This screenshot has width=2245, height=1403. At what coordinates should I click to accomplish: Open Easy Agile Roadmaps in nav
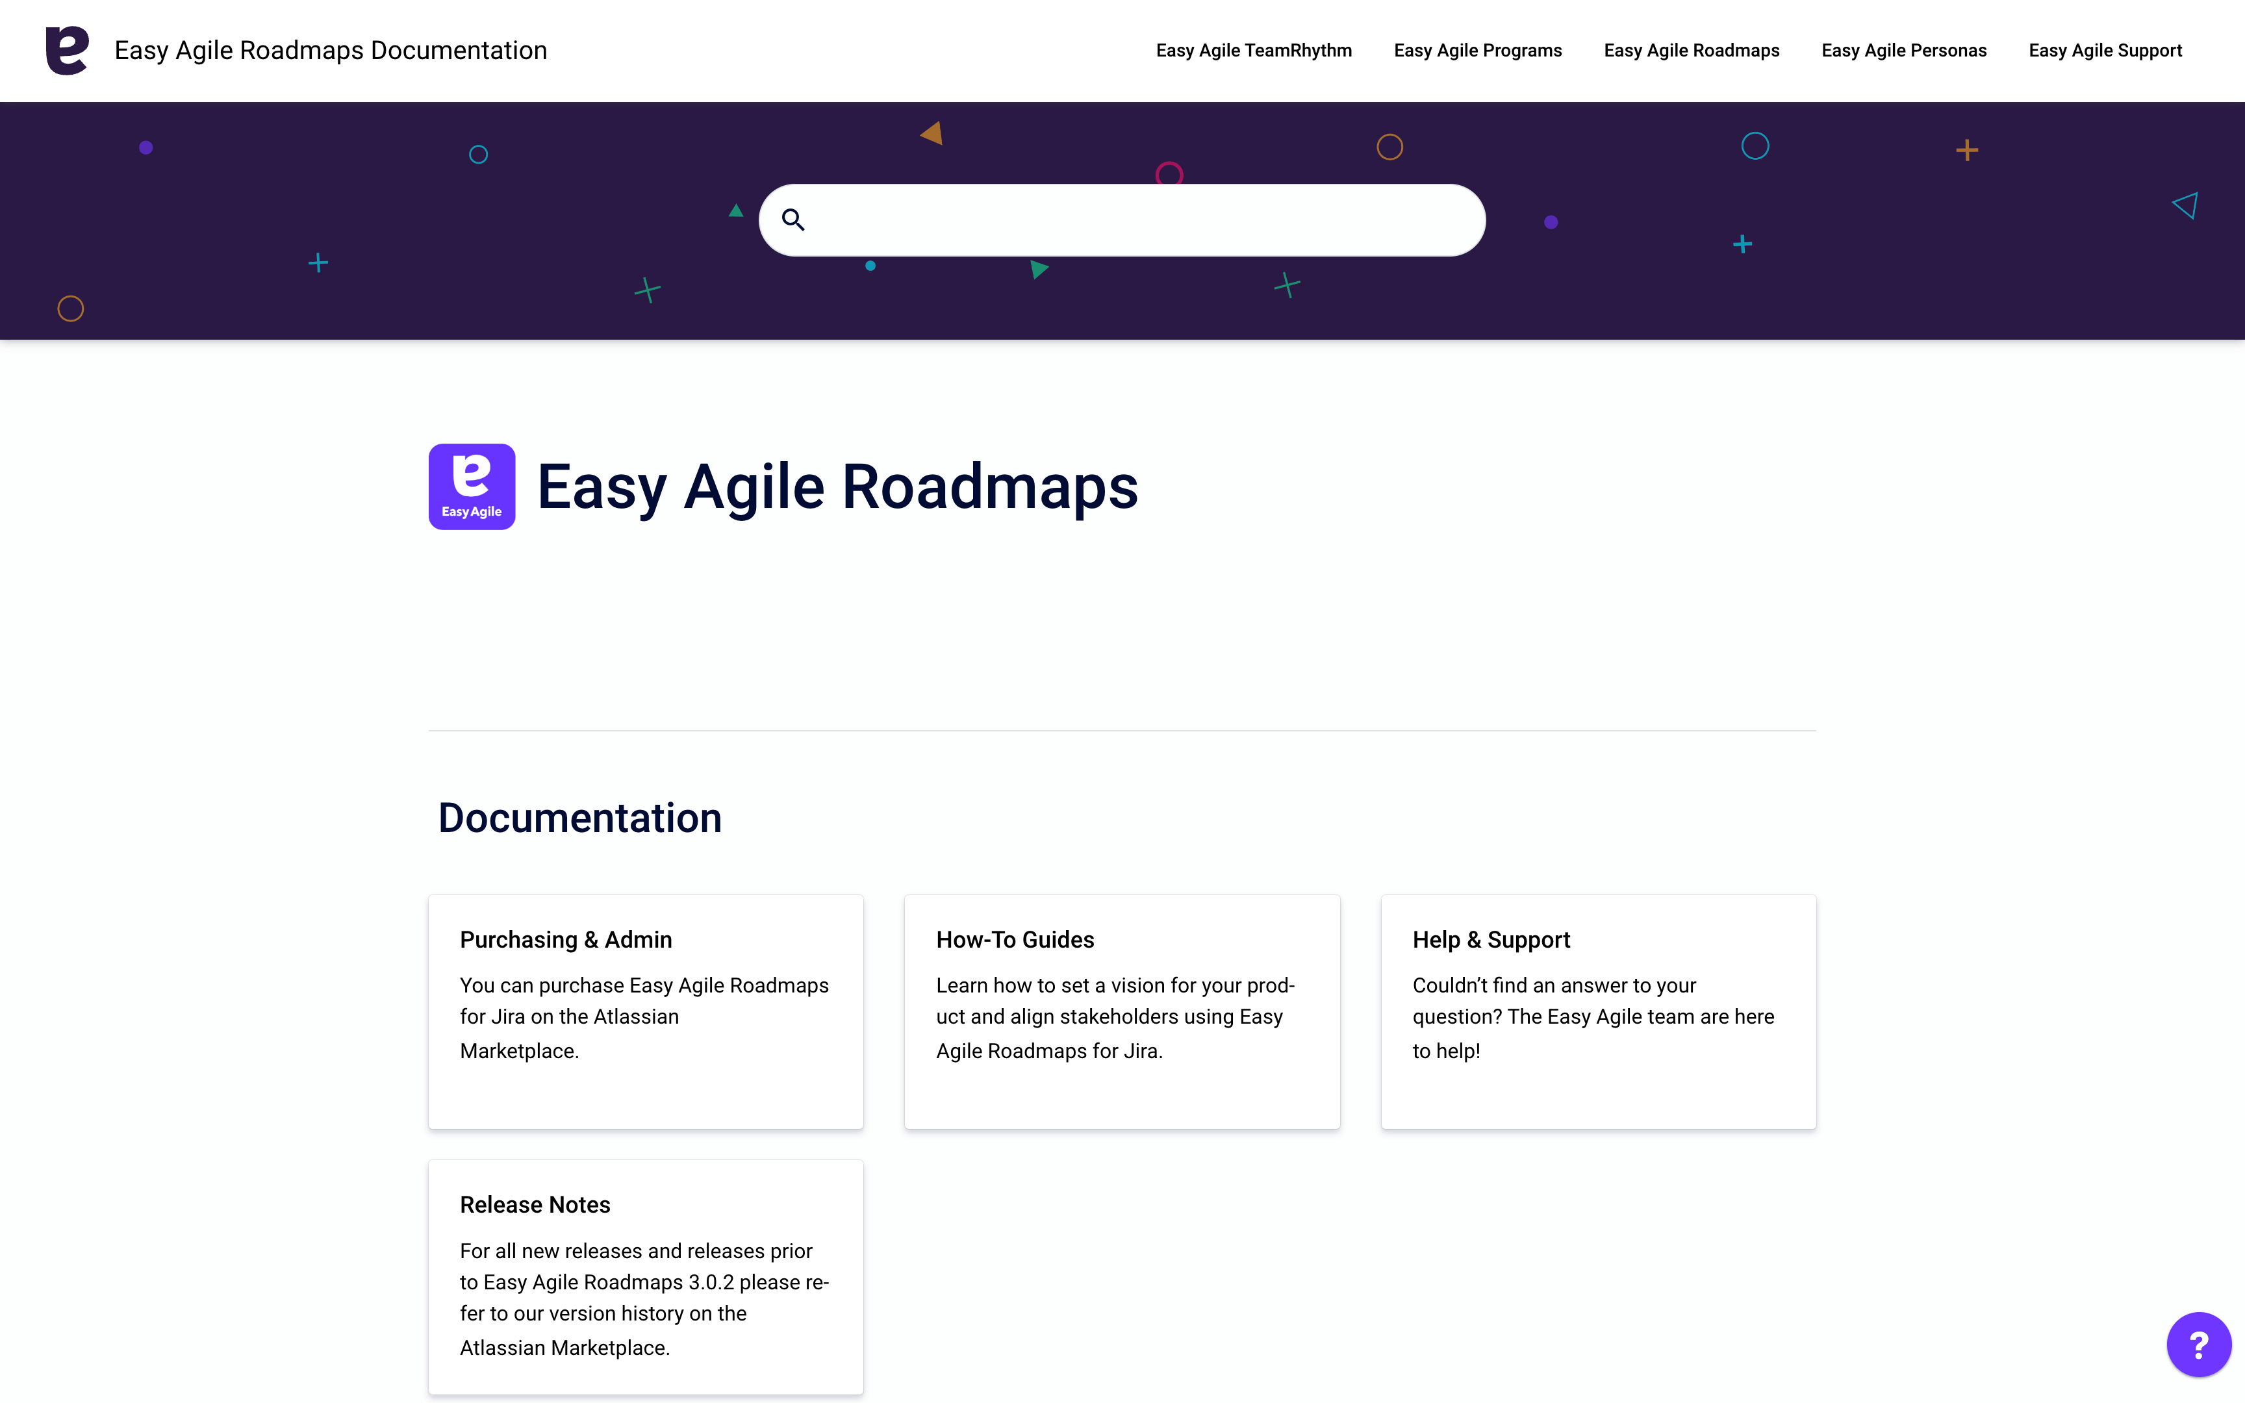pos(1691,50)
